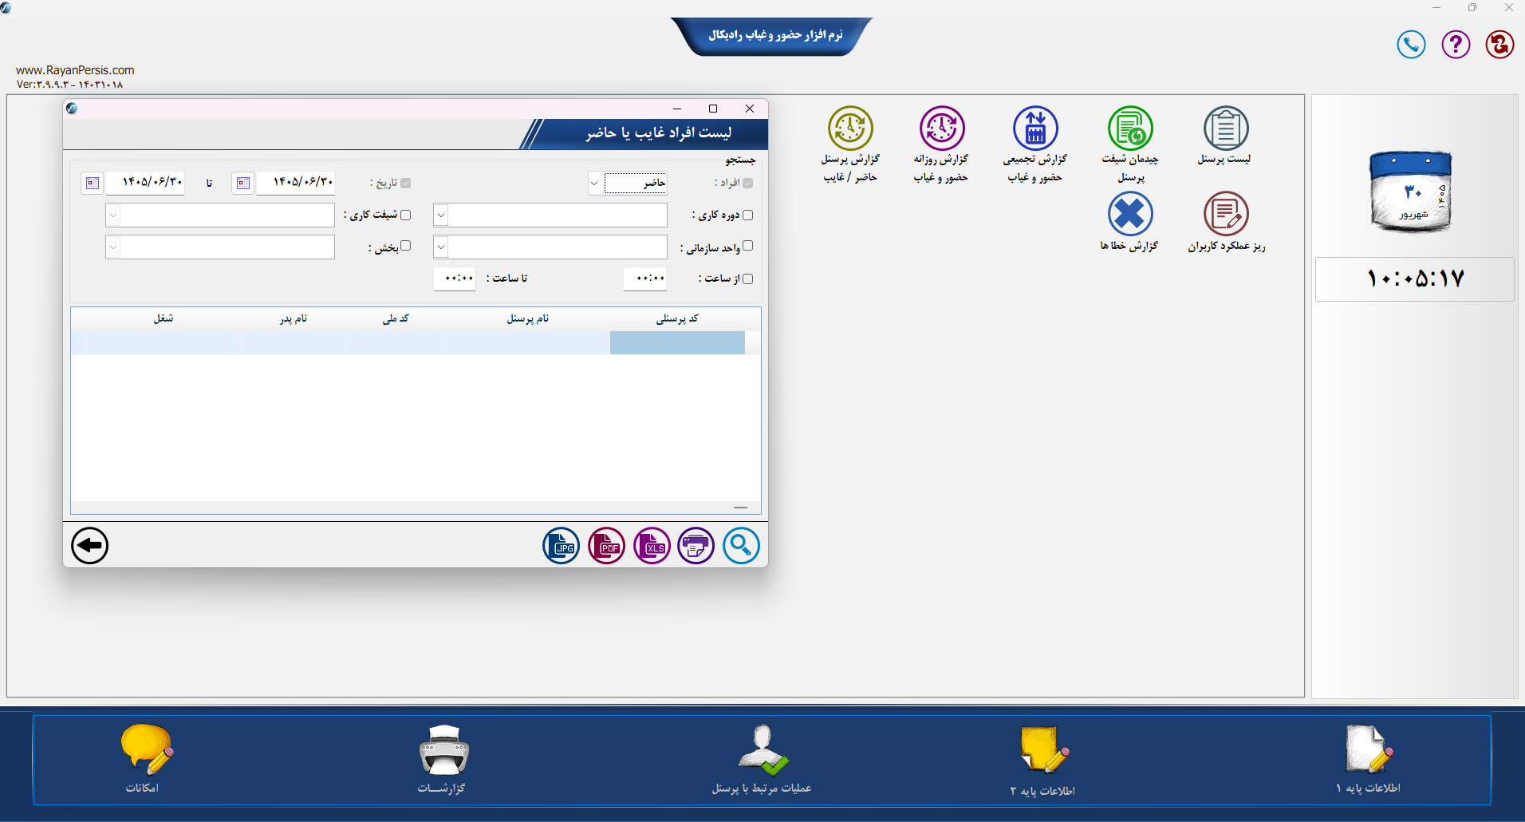The width and height of the screenshot is (1525, 822).
Task: Toggle the persons (افراد) checkbox
Action: (747, 183)
